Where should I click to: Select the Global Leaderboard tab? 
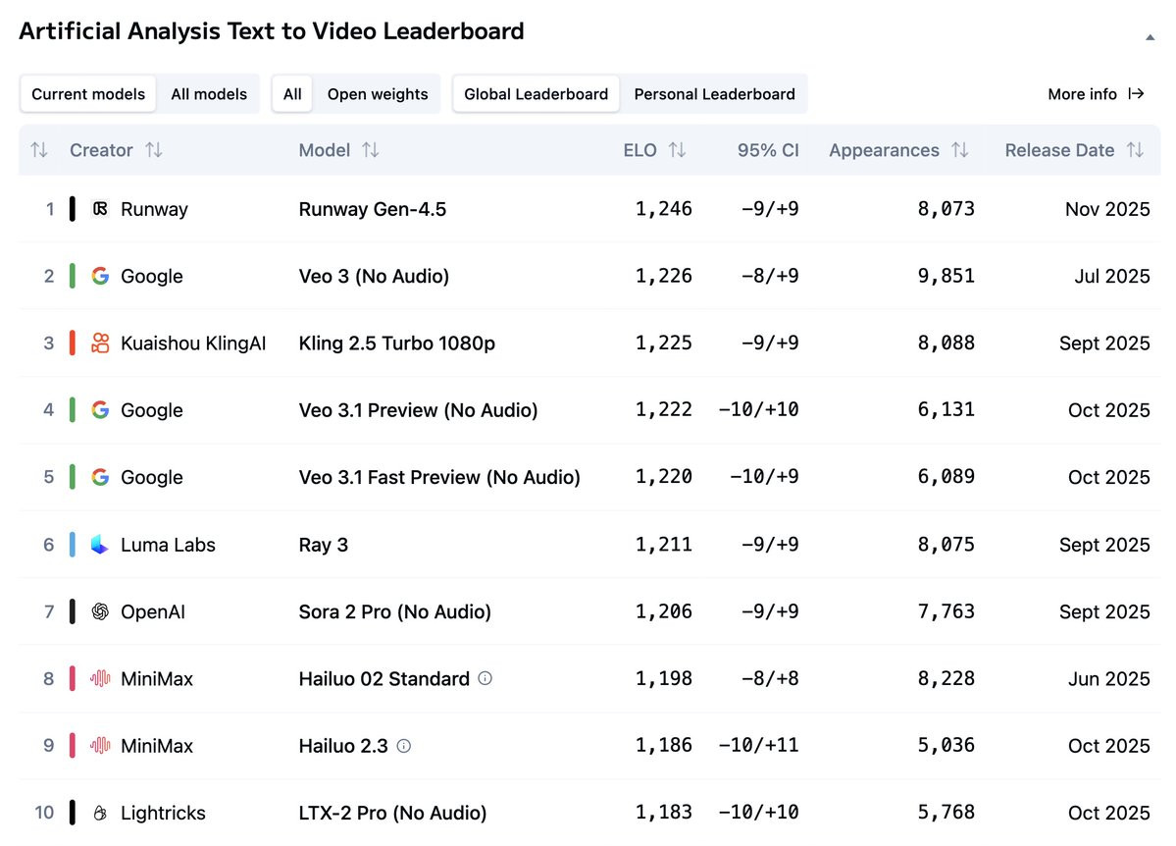536,94
